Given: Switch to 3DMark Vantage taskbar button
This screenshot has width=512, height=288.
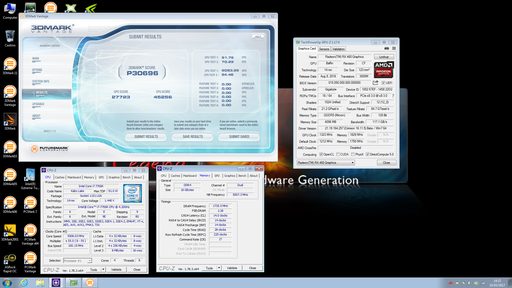Looking at the screenshot, I should (90, 283).
